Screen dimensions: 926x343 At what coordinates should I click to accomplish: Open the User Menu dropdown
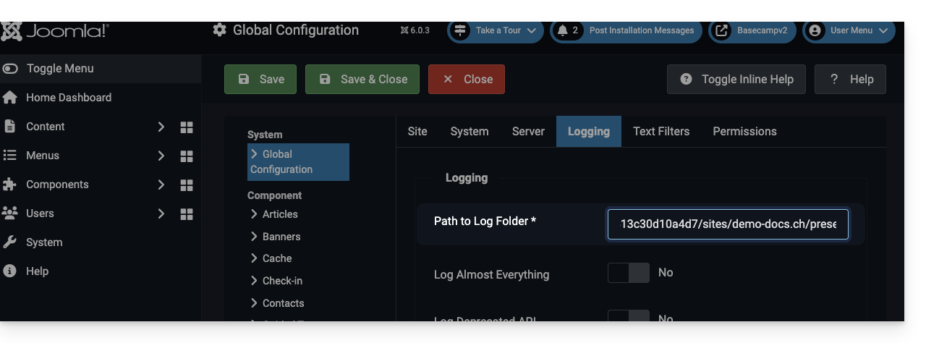point(849,30)
